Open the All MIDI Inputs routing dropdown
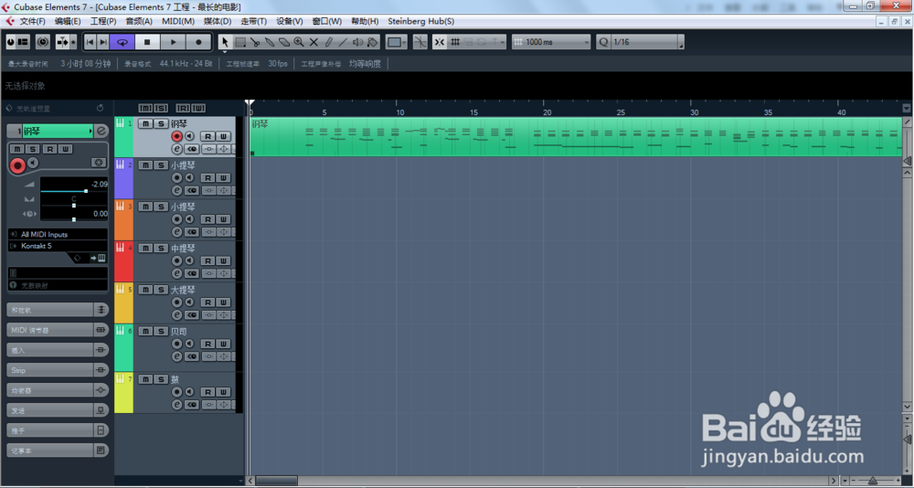The width and height of the screenshot is (914, 488). pos(58,234)
